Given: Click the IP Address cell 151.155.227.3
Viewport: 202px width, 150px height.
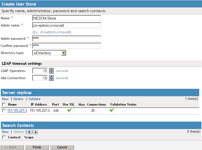Looking at the screenshot, I should (x=40, y=111).
